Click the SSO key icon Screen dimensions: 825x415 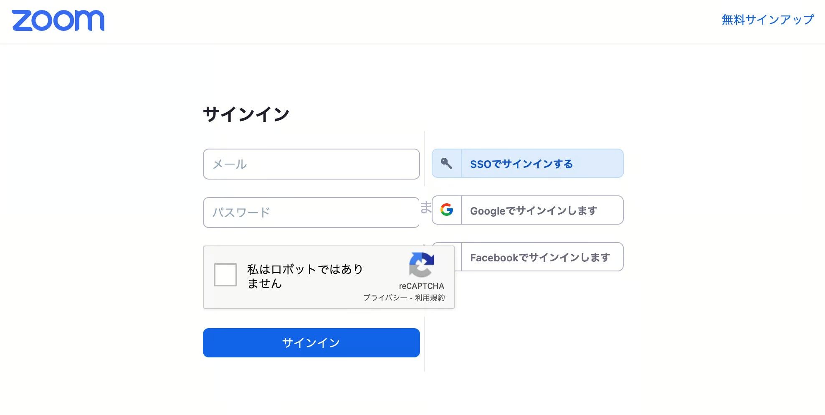[446, 163]
